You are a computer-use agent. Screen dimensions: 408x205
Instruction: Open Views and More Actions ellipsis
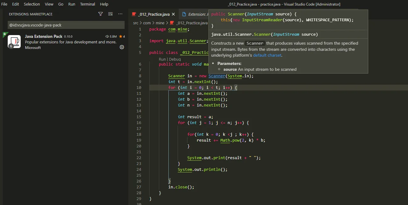(x=120, y=14)
